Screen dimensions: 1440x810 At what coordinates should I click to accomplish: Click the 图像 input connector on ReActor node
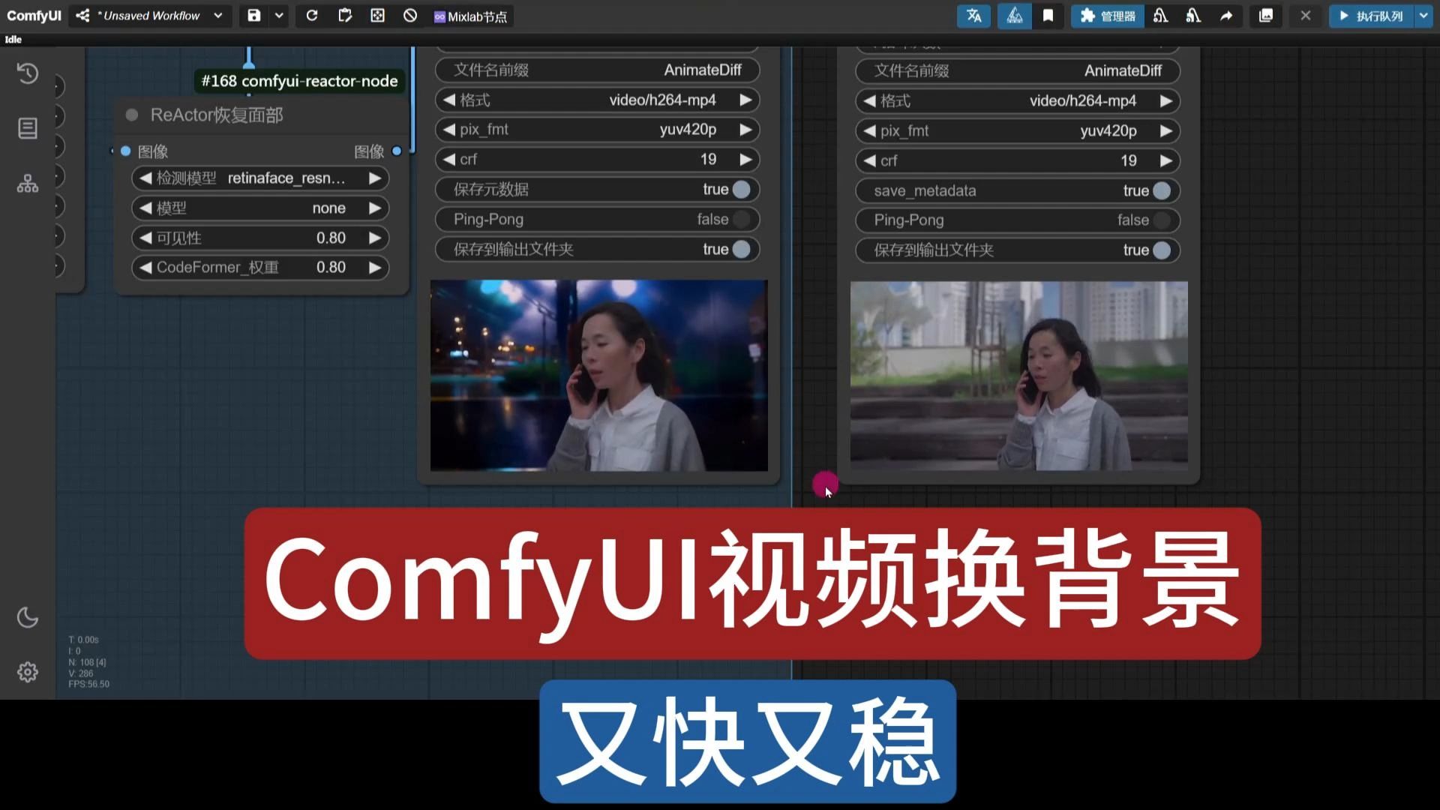(x=126, y=151)
